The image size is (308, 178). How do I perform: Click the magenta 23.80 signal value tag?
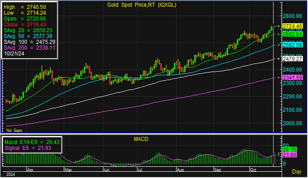pos(289,155)
